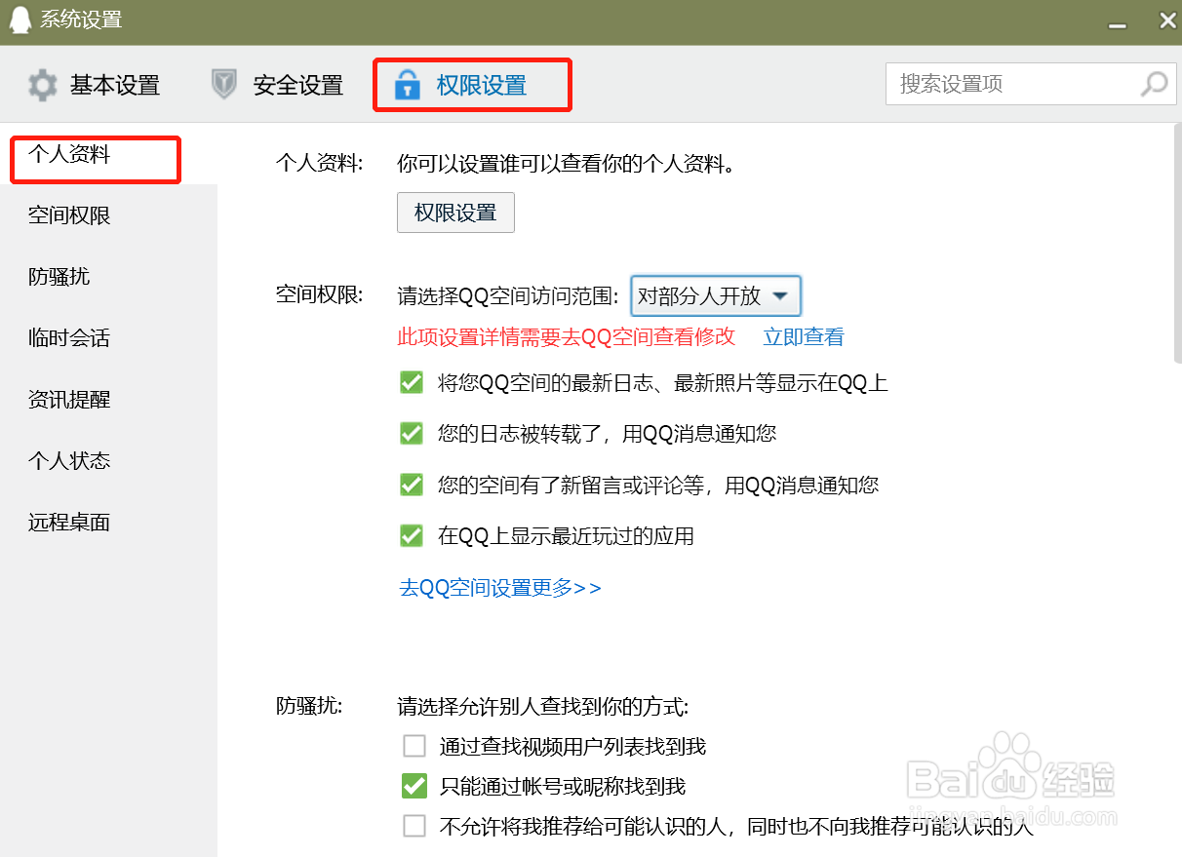Uncheck 在QQ上显示最近玩过的应用

(412, 535)
